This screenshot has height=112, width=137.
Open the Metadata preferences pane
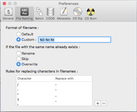64,14
